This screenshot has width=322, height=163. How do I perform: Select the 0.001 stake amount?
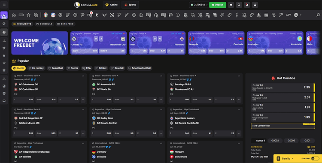pos(307,141)
